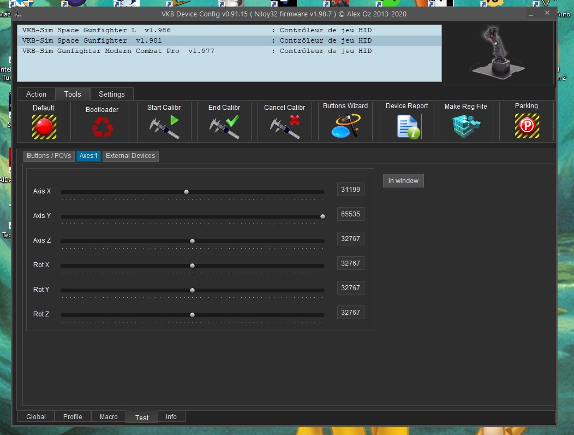Click the Rot Y value field
This screenshot has height=435, width=574.
coord(351,288)
